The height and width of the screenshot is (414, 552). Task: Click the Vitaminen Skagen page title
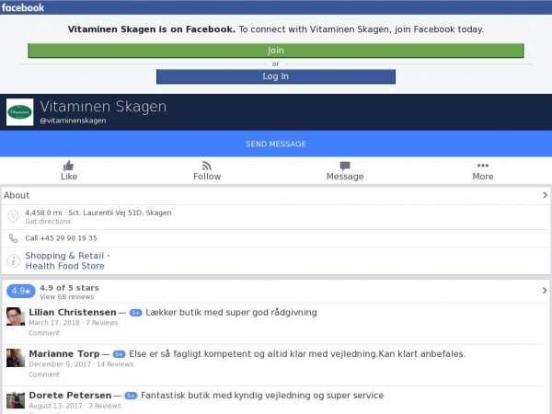click(103, 107)
